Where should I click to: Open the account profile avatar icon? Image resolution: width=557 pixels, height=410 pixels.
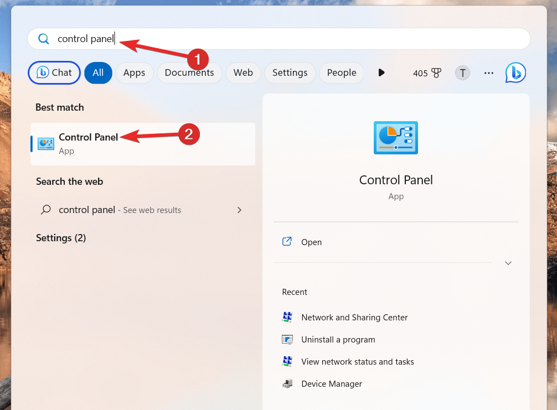(462, 72)
